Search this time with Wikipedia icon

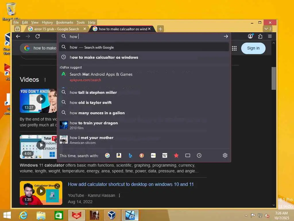click(x=165, y=155)
